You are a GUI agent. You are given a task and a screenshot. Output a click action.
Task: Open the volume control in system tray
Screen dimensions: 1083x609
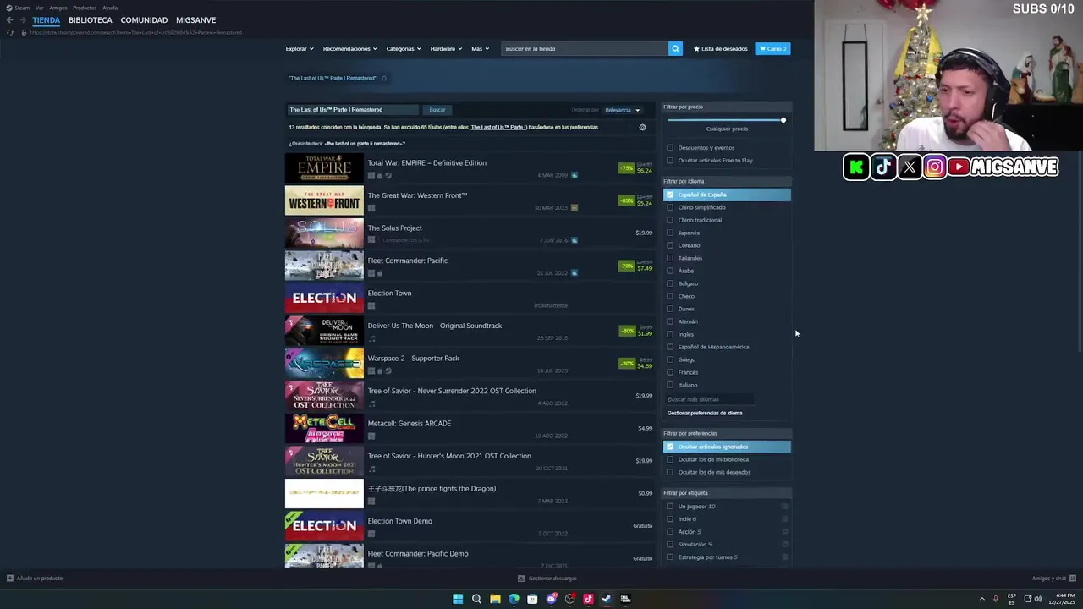(1038, 599)
